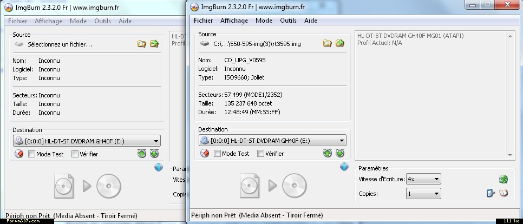Open Aide menu in left window
Screen dimensions: 523x224
click(x=125, y=21)
